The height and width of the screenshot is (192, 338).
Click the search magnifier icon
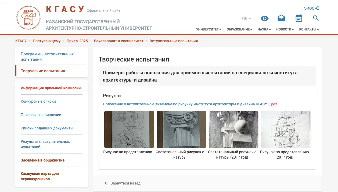316,18
